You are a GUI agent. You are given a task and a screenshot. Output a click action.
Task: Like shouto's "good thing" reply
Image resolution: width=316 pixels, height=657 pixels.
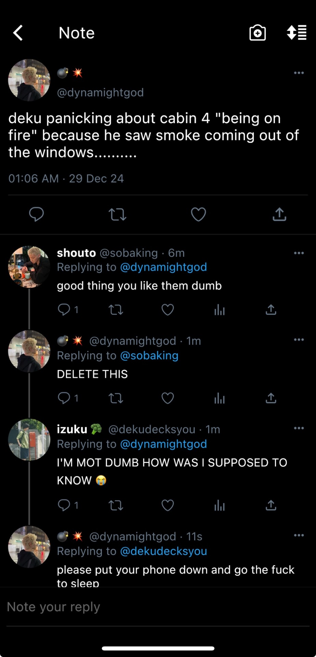click(168, 310)
